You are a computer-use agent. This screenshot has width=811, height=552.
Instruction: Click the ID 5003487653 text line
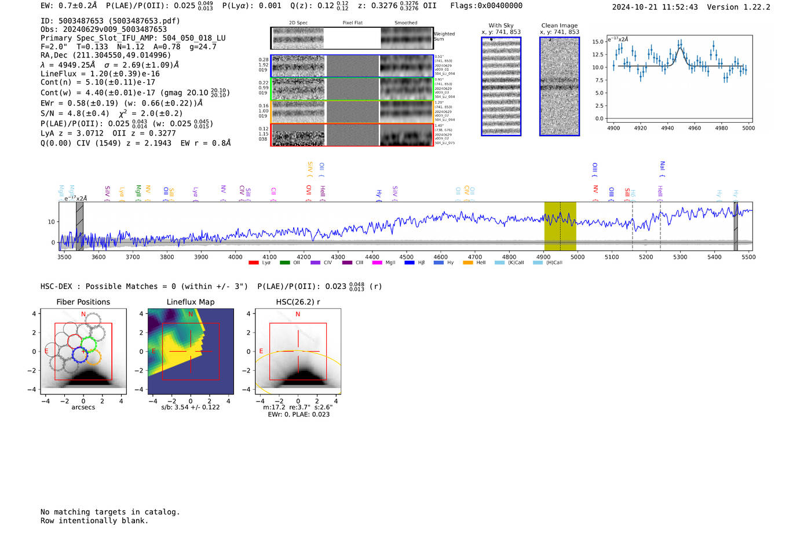(110, 21)
